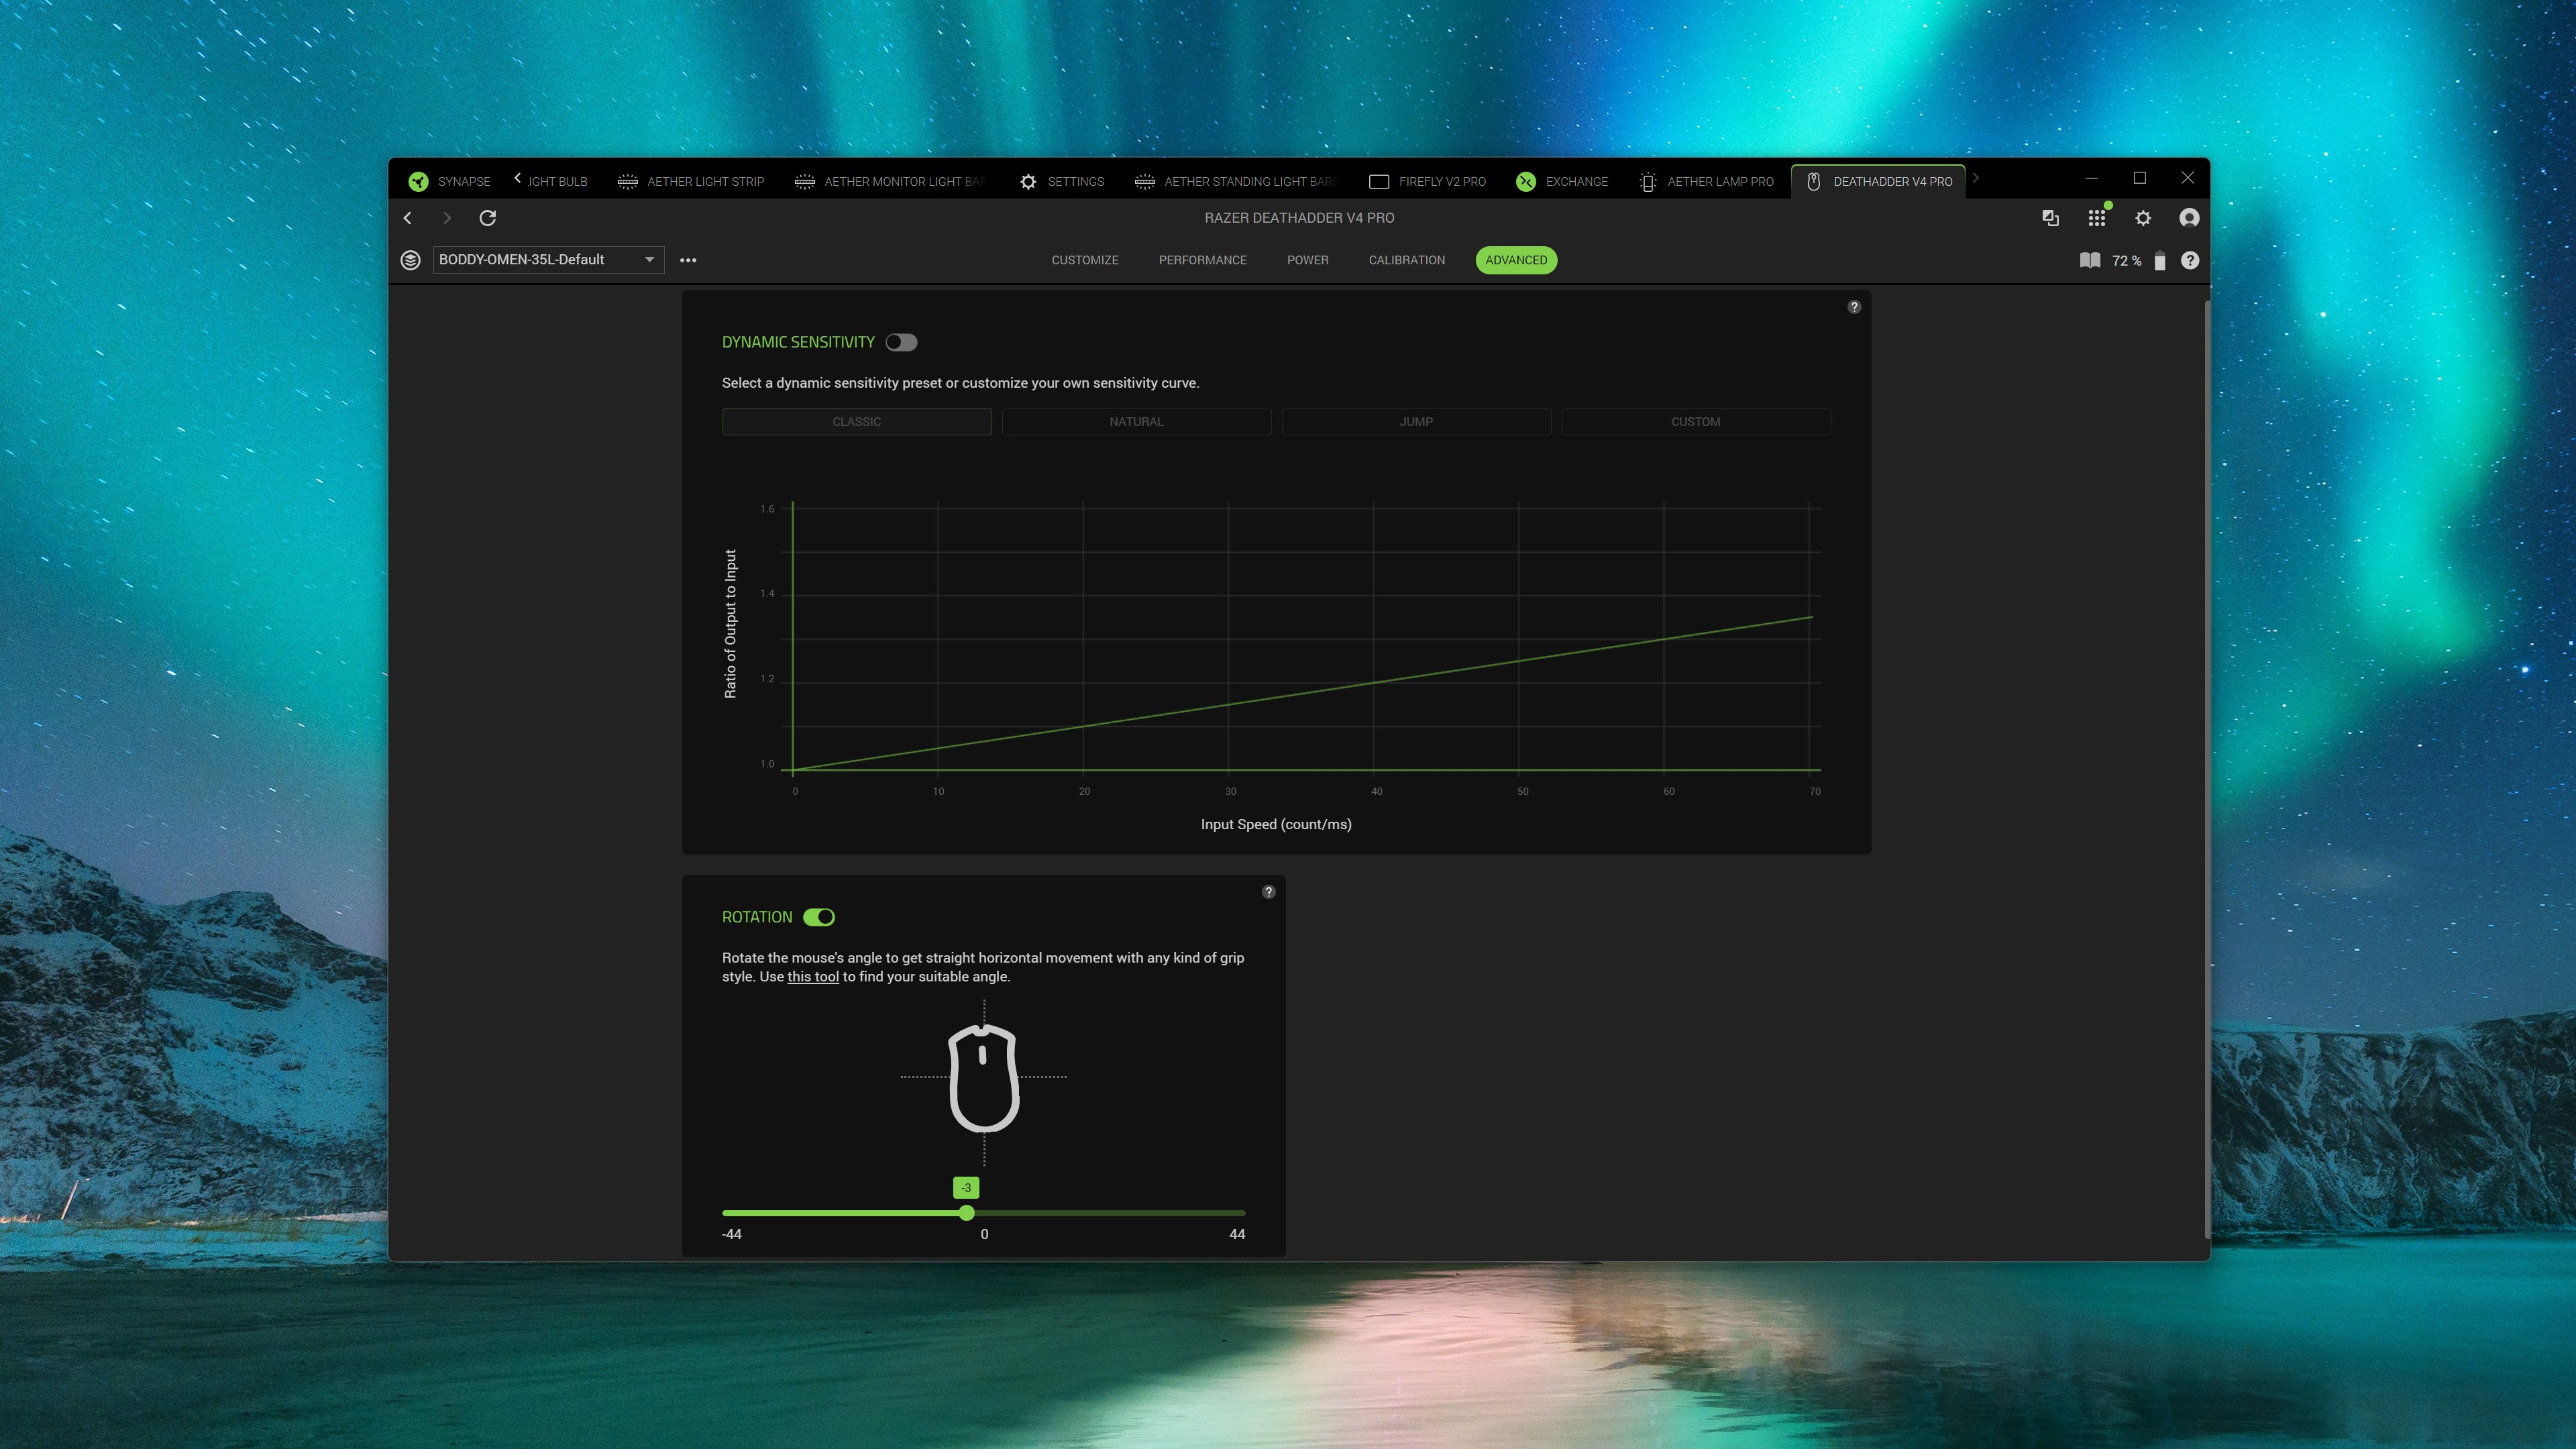Select the DeathAdder V4 Pro tab
The width and height of the screenshot is (2576, 1449).
[1878, 181]
